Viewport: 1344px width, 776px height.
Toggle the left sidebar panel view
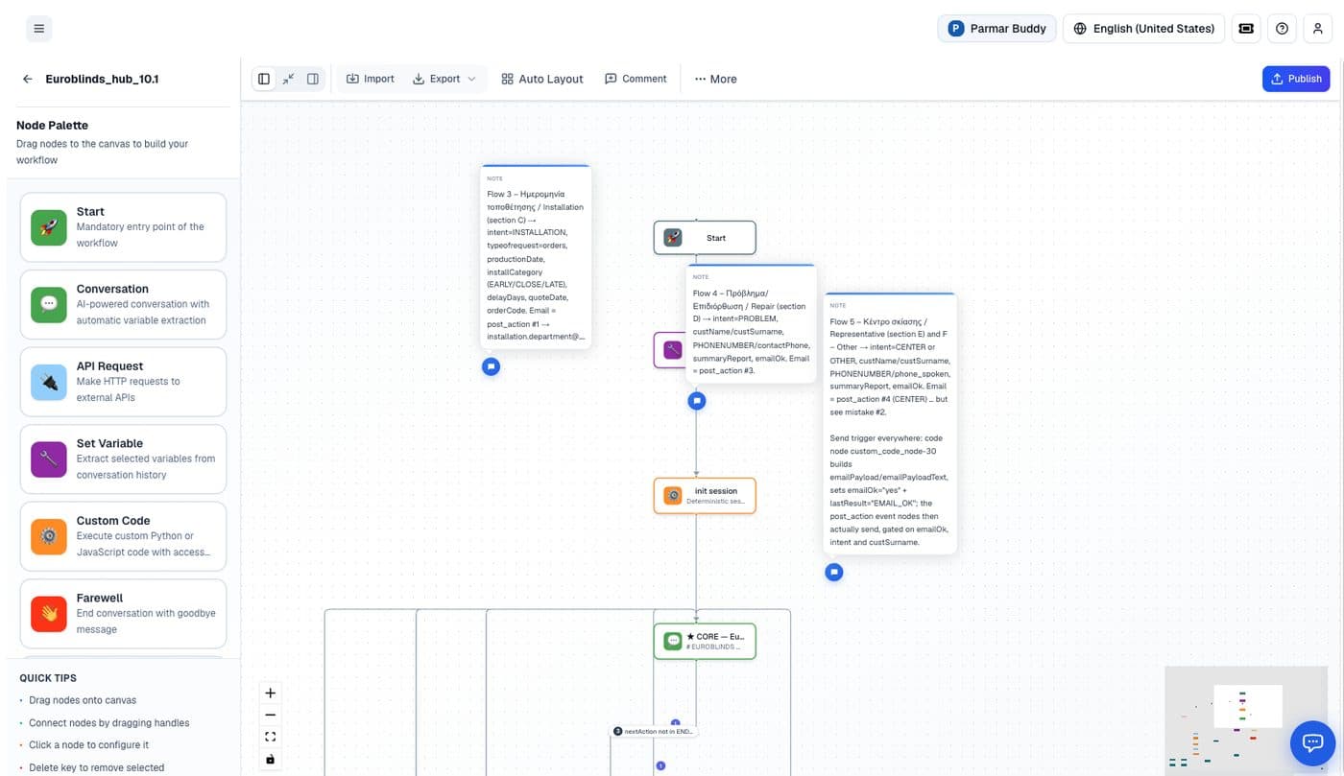264,79
